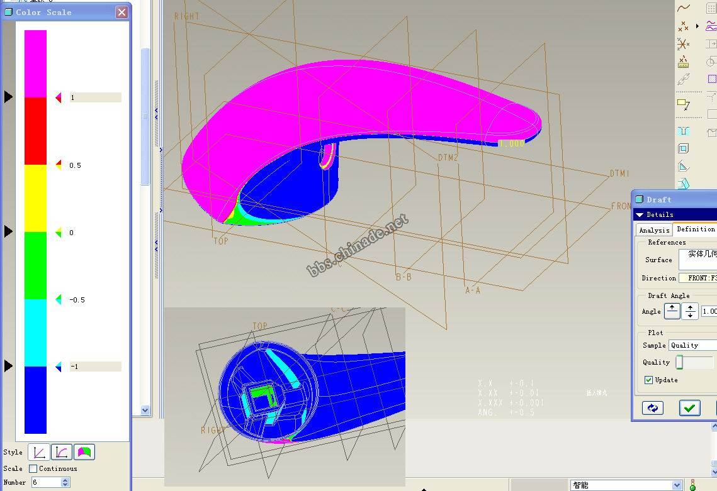Click the black arrow beside value 1

8,97
